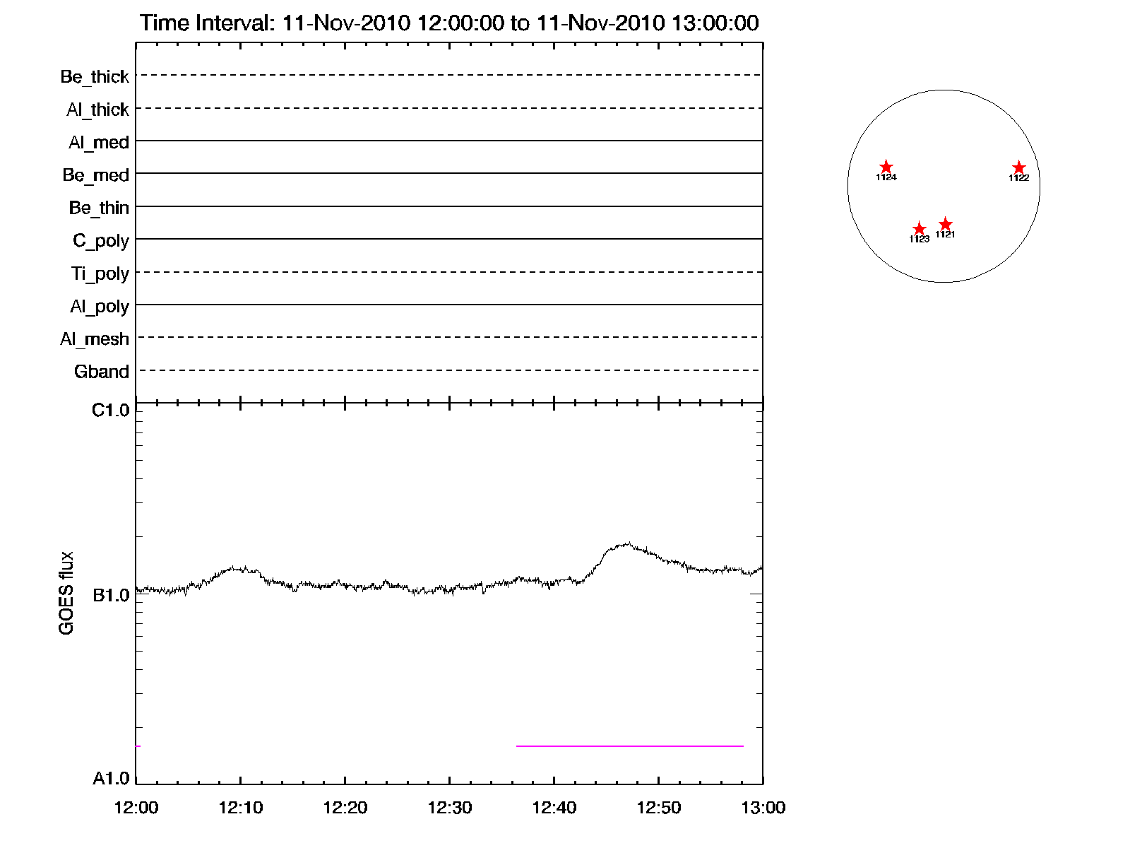Click the red star for region 1124
The width and height of the screenshot is (1130, 848).
[x=886, y=167]
